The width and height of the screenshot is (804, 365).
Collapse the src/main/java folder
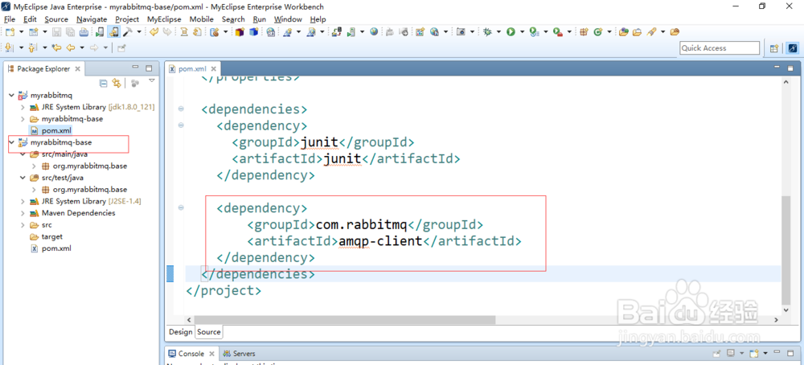pyautogui.click(x=22, y=154)
